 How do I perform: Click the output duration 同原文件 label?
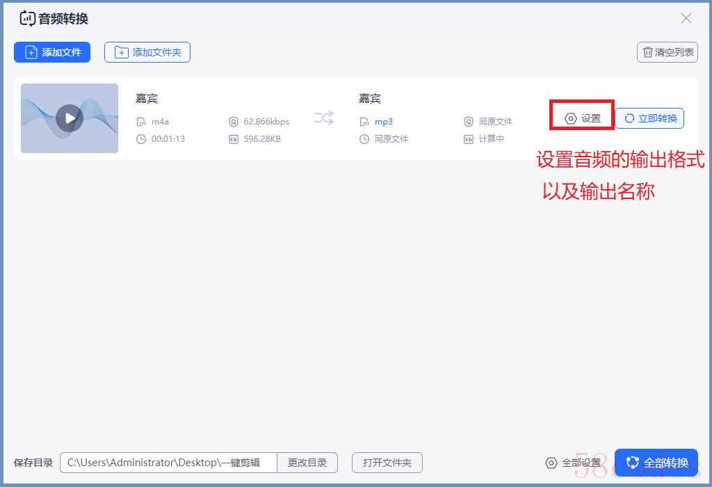click(391, 139)
